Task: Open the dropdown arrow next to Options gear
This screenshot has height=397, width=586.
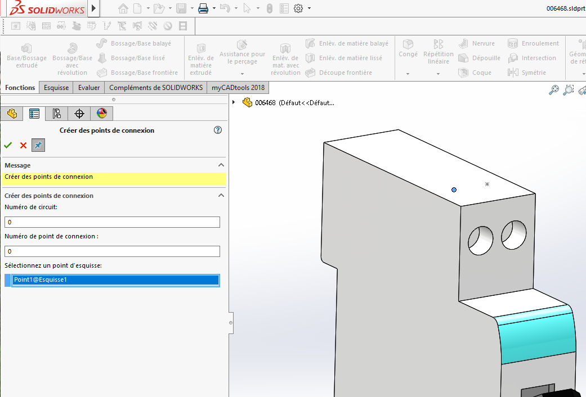Action: (x=309, y=8)
